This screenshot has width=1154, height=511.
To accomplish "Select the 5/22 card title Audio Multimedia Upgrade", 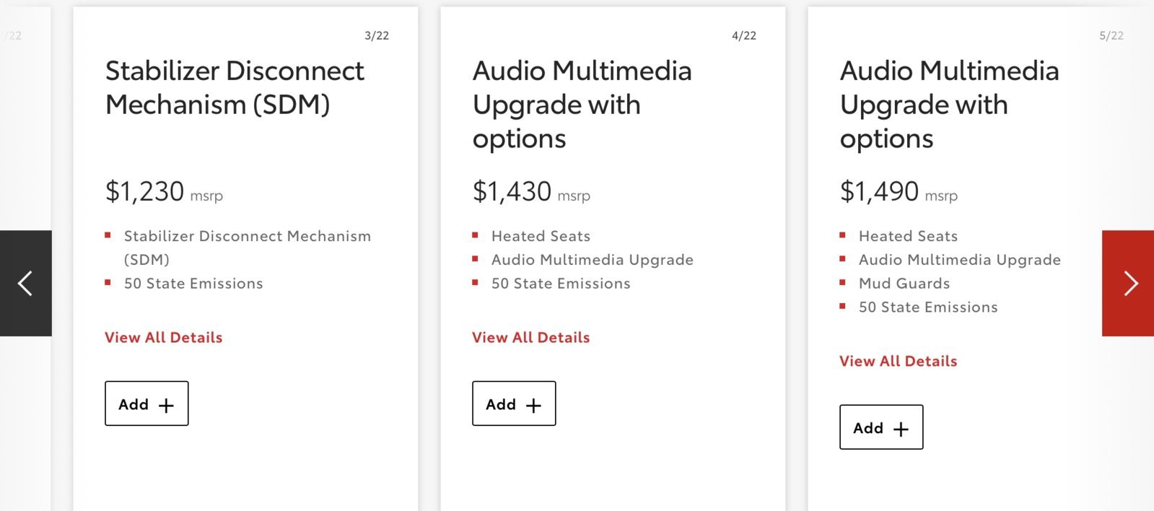I will tap(950, 105).
